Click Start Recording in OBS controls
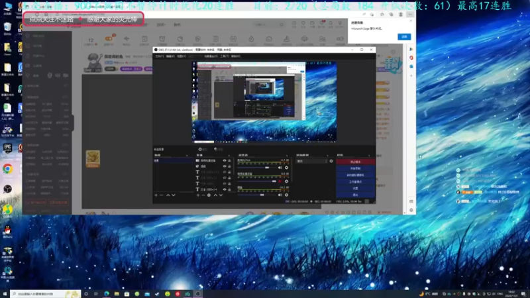530x298 pixels. (x=355, y=168)
